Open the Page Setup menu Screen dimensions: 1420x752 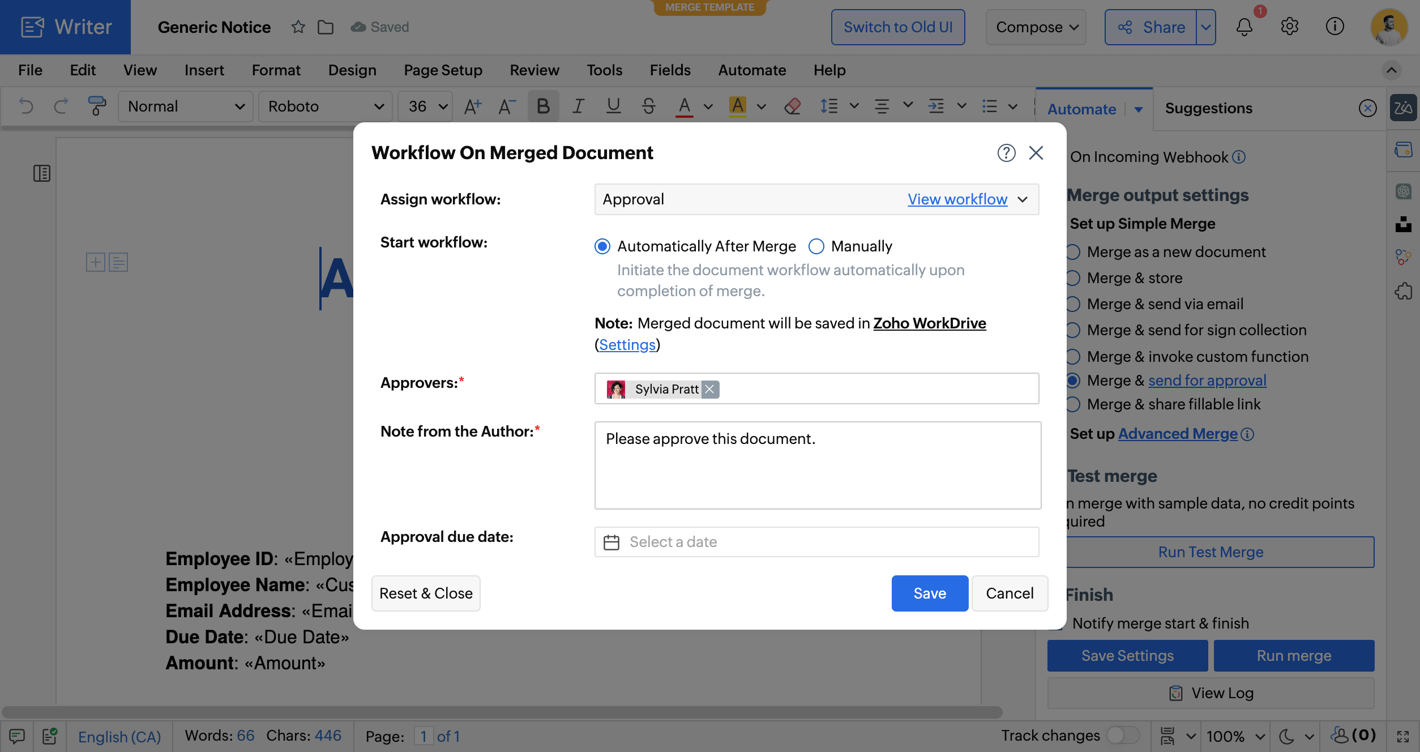(443, 70)
